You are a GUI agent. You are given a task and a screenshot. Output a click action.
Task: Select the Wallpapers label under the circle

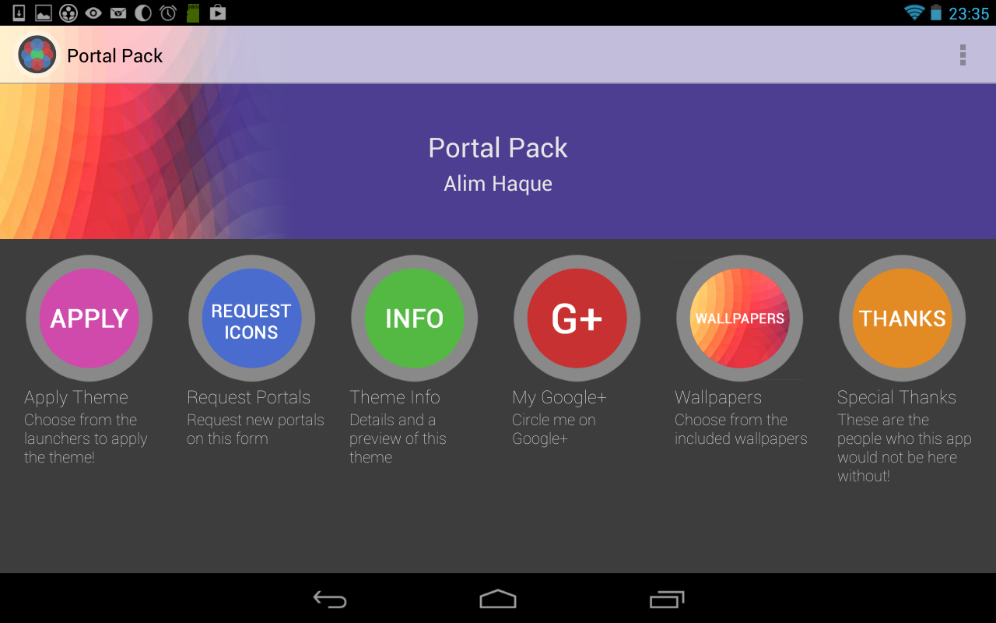(x=718, y=398)
